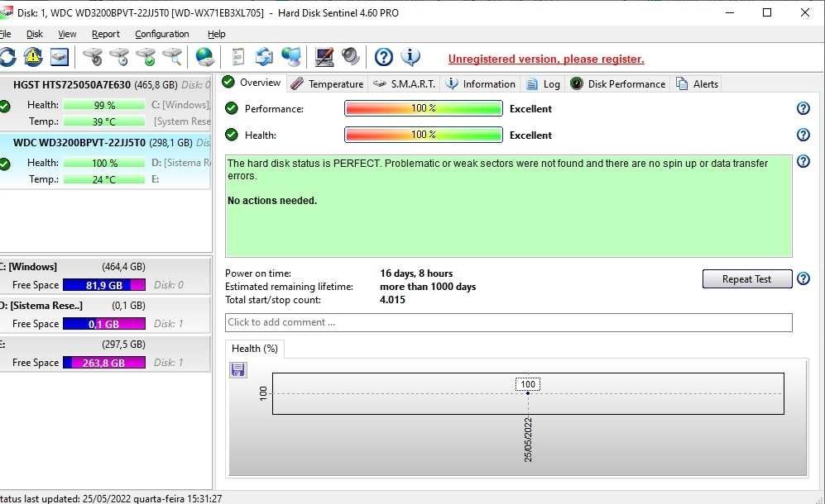The image size is (825, 504).
Task: Click the help icon beside Health rating
Action: pyautogui.click(x=803, y=135)
